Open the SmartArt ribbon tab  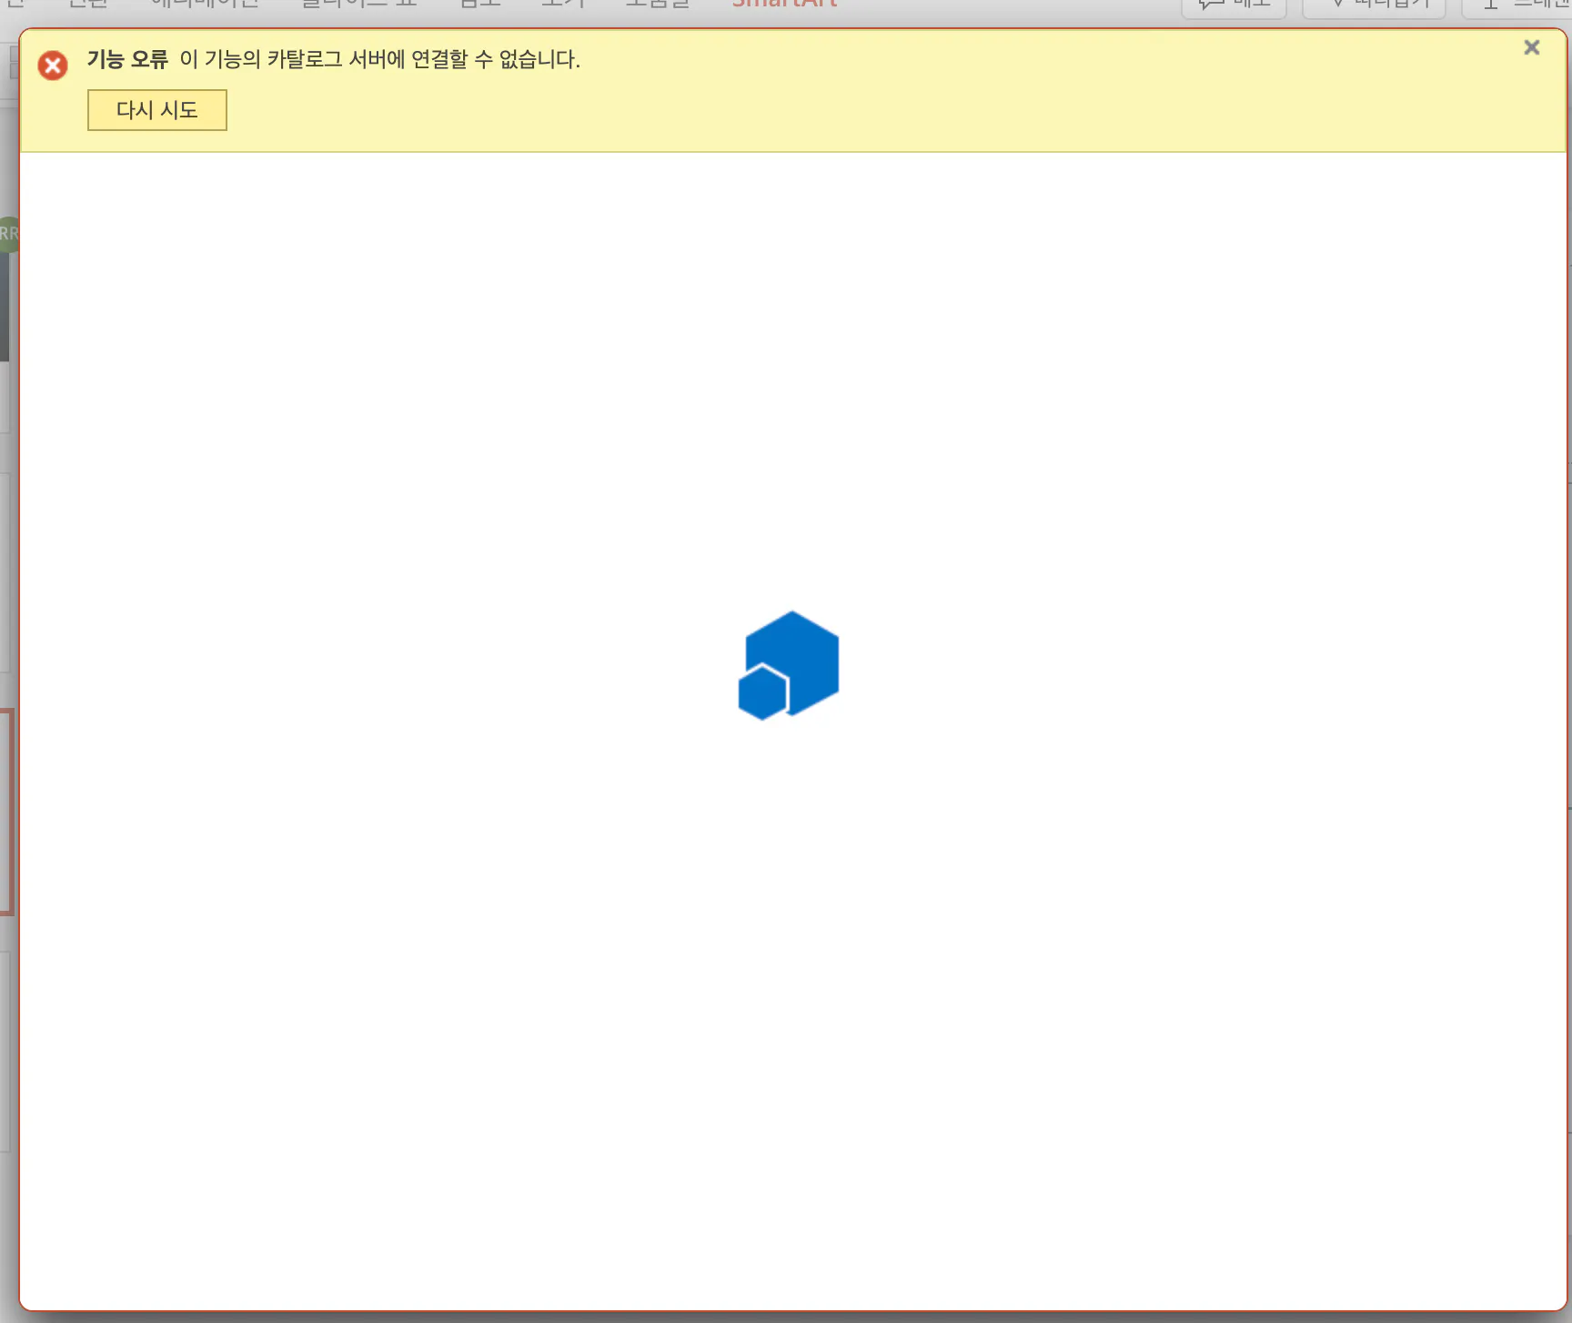[784, 5]
